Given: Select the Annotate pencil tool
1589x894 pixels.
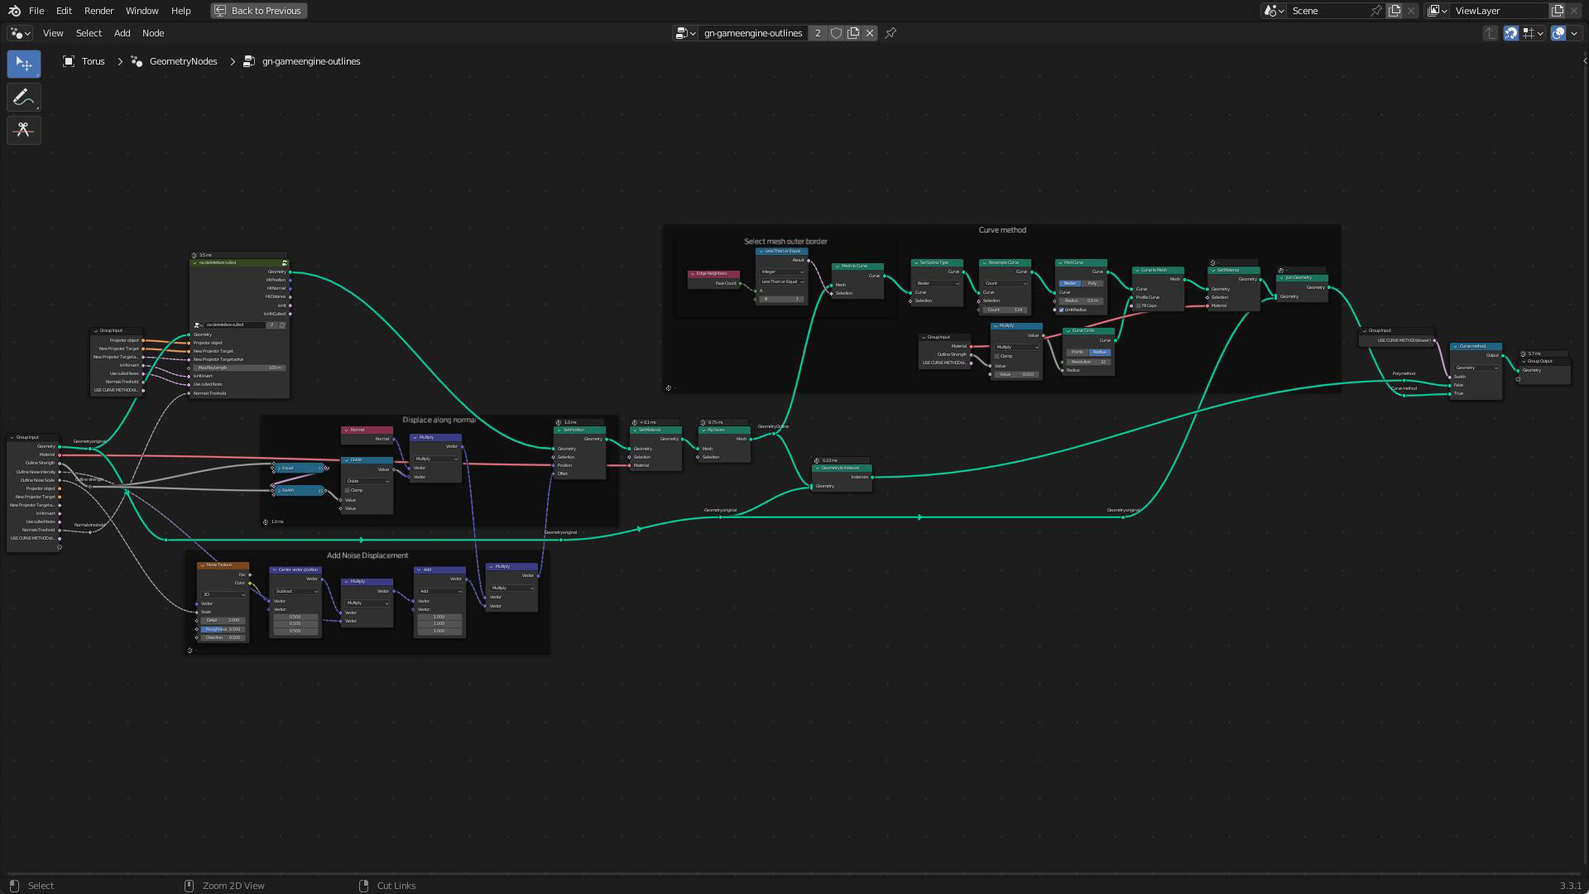Looking at the screenshot, I should [x=24, y=98].
